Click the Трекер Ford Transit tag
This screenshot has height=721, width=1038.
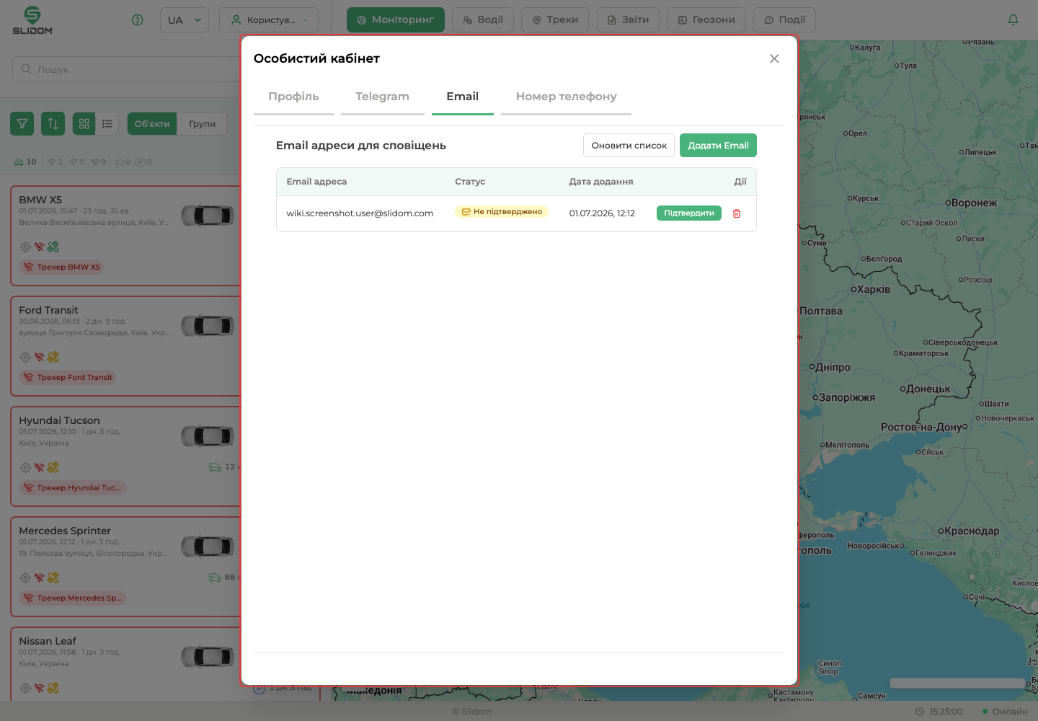click(68, 377)
